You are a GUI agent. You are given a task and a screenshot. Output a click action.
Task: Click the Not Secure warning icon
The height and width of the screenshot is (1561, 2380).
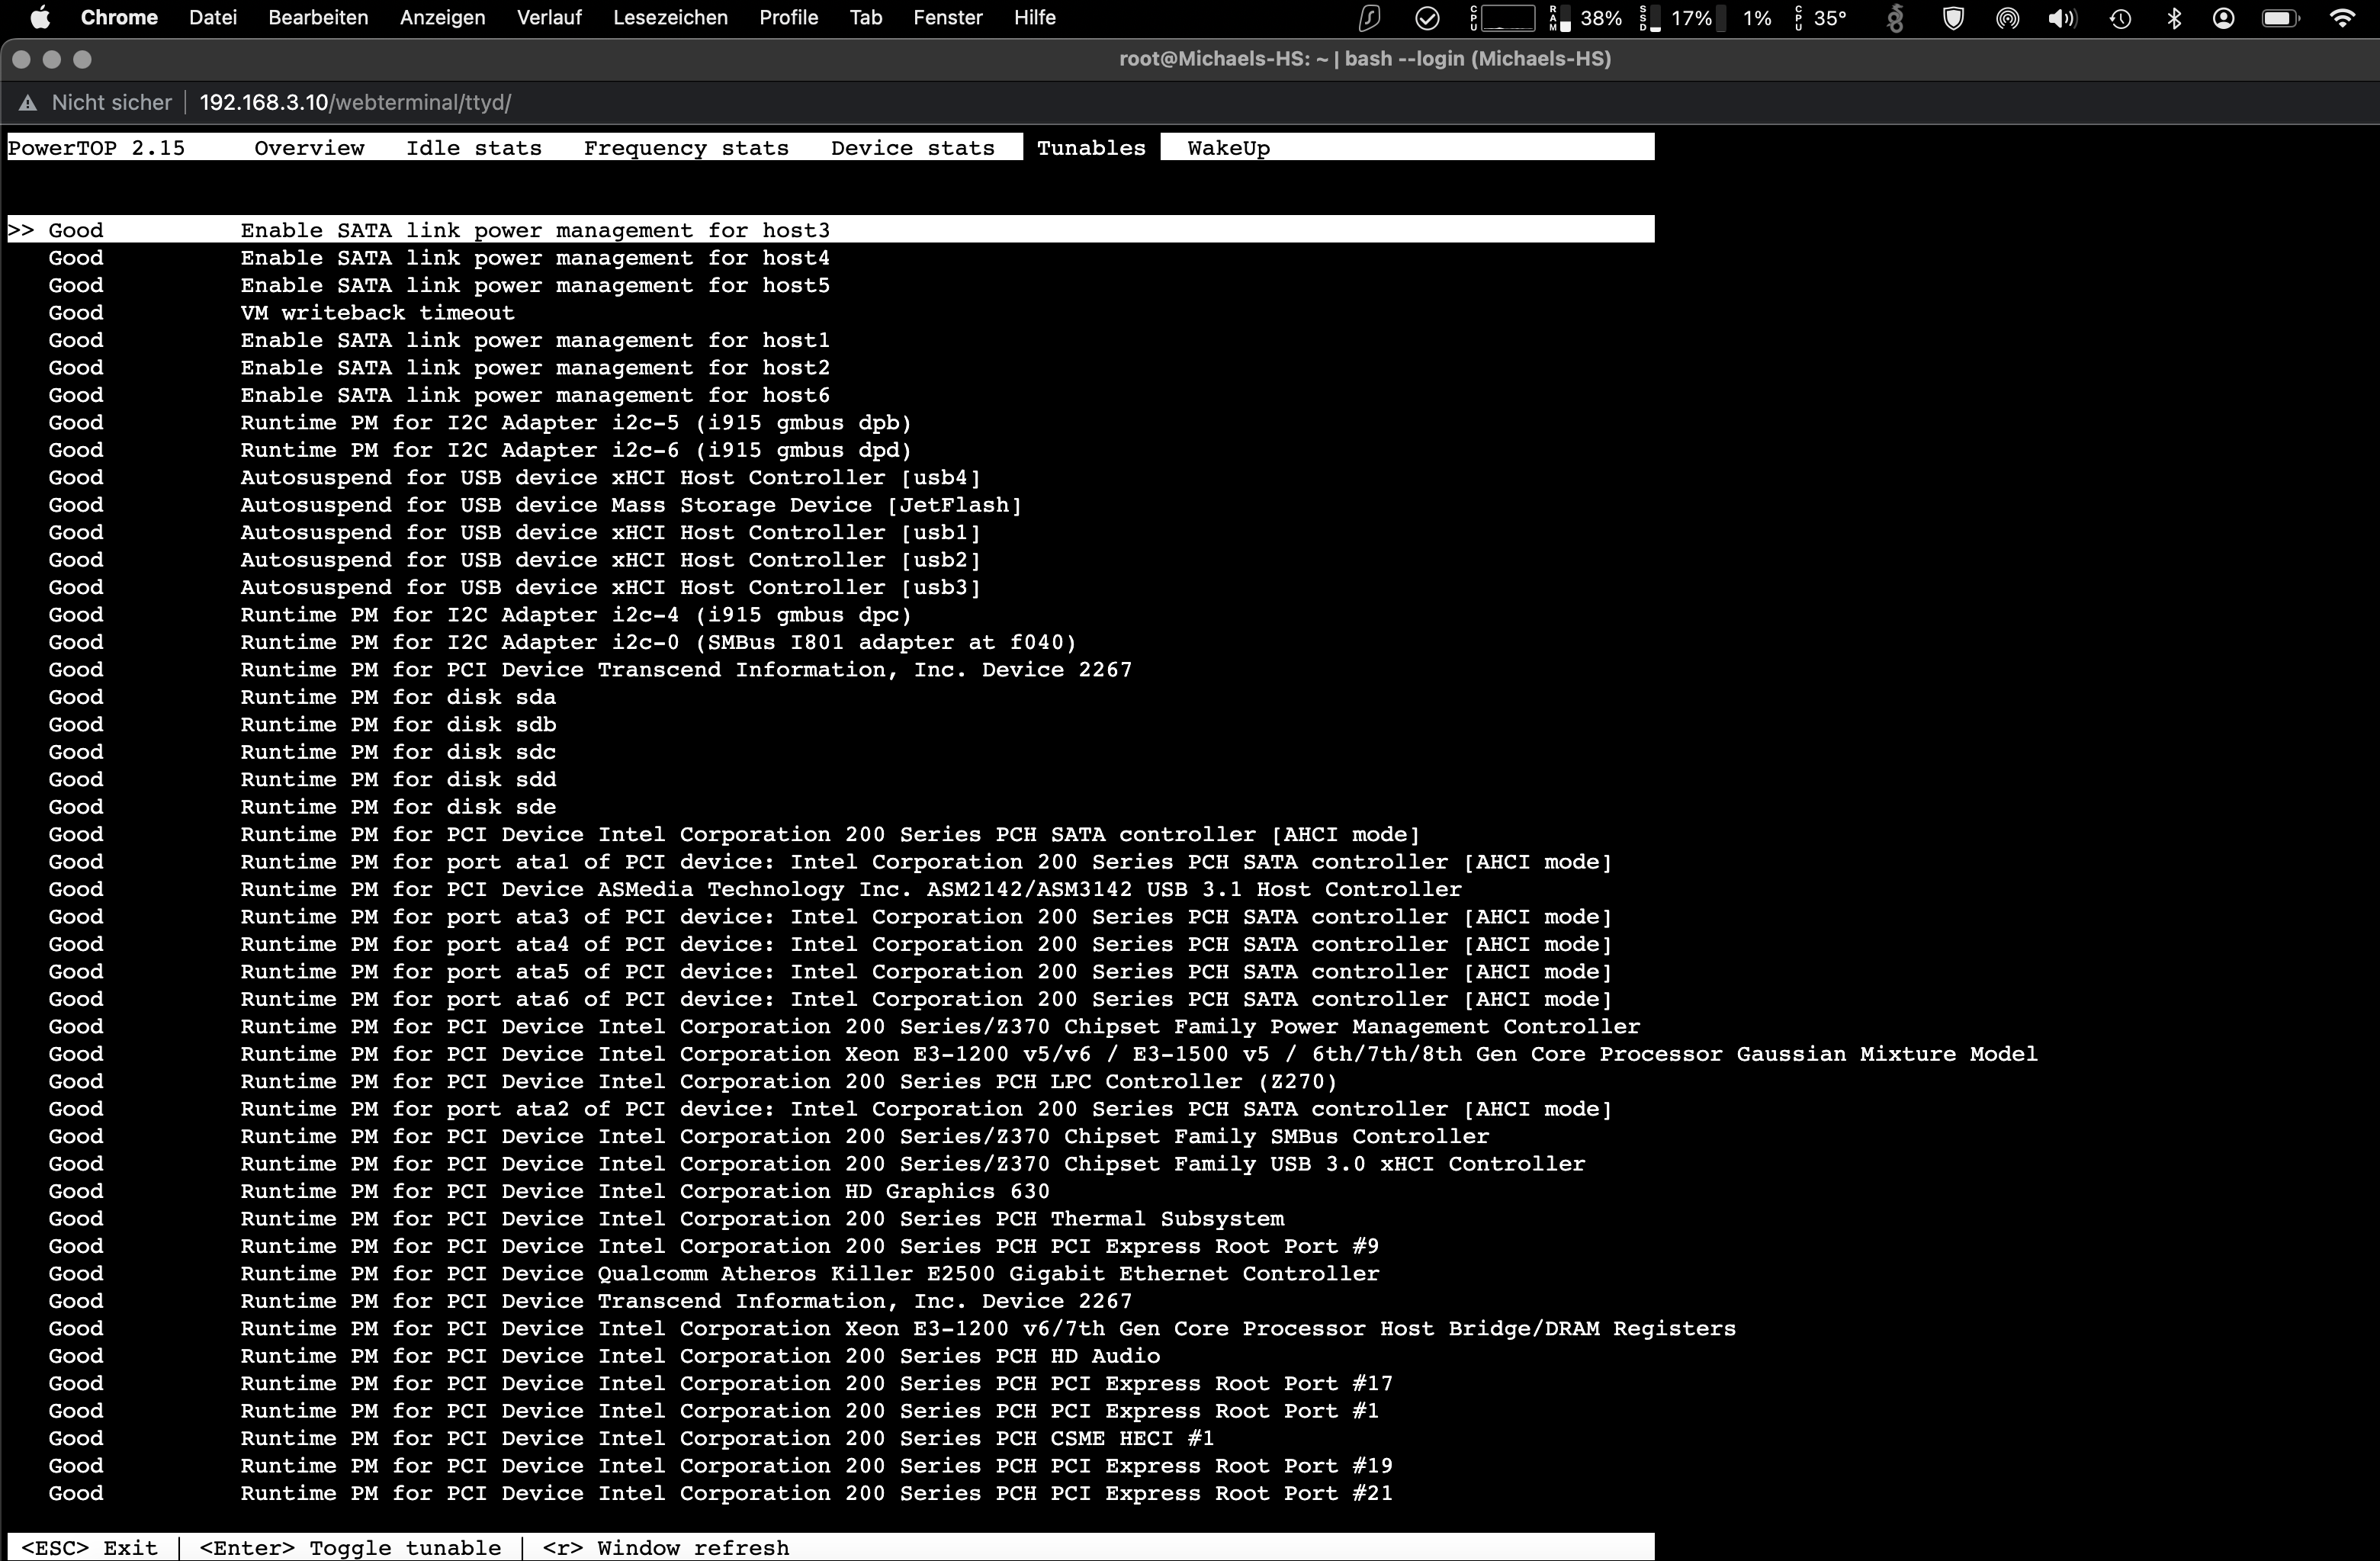coord(28,102)
